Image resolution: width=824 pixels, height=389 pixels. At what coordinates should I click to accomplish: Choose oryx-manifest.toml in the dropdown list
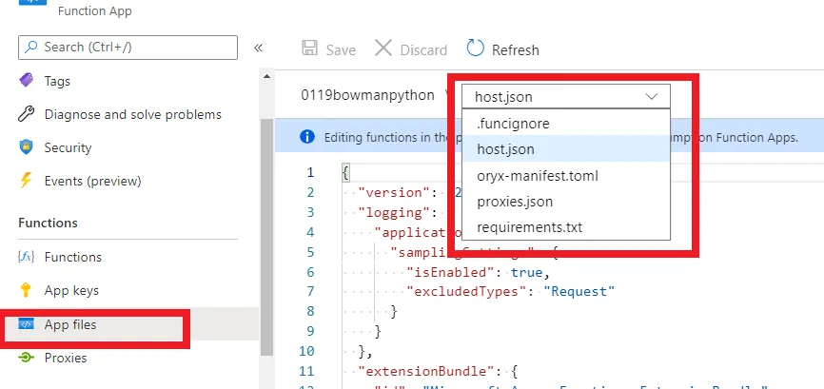click(538, 176)
